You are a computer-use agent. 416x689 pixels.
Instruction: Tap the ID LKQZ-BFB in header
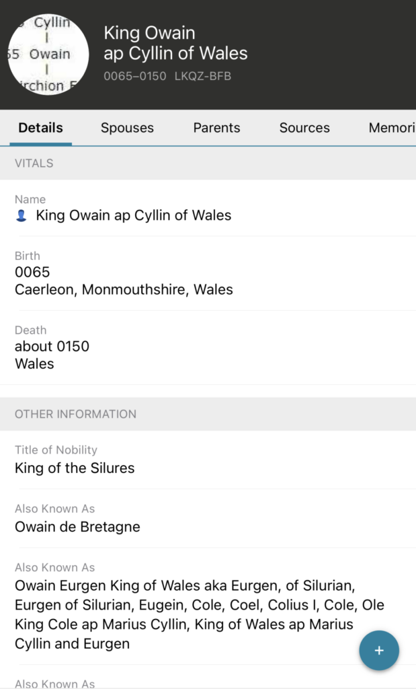click(202, 76)
